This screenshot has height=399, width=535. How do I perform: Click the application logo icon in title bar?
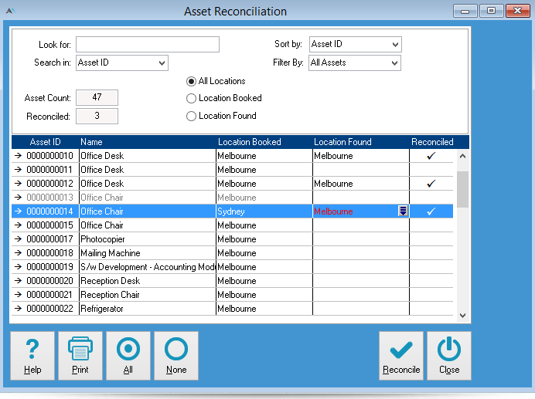[11, 12]
